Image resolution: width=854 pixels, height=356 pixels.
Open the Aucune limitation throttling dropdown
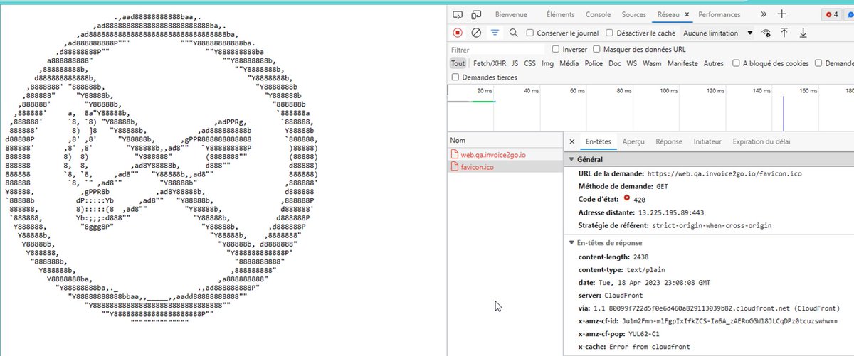point(717,33)
